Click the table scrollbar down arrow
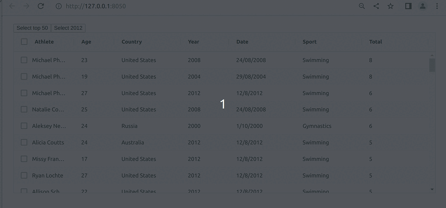Image resolution: width=446 pixels, height=208 pixels. 432,189
